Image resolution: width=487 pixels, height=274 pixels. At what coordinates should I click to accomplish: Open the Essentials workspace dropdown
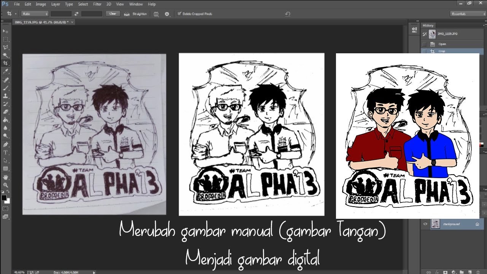point(468,14)
